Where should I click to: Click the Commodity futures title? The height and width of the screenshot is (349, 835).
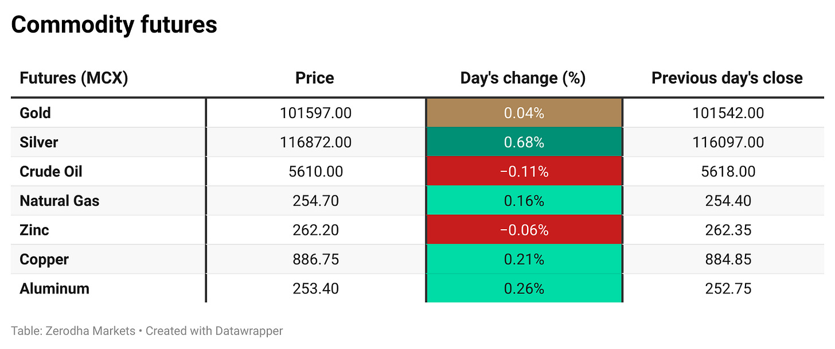click(x=114, y=25)
